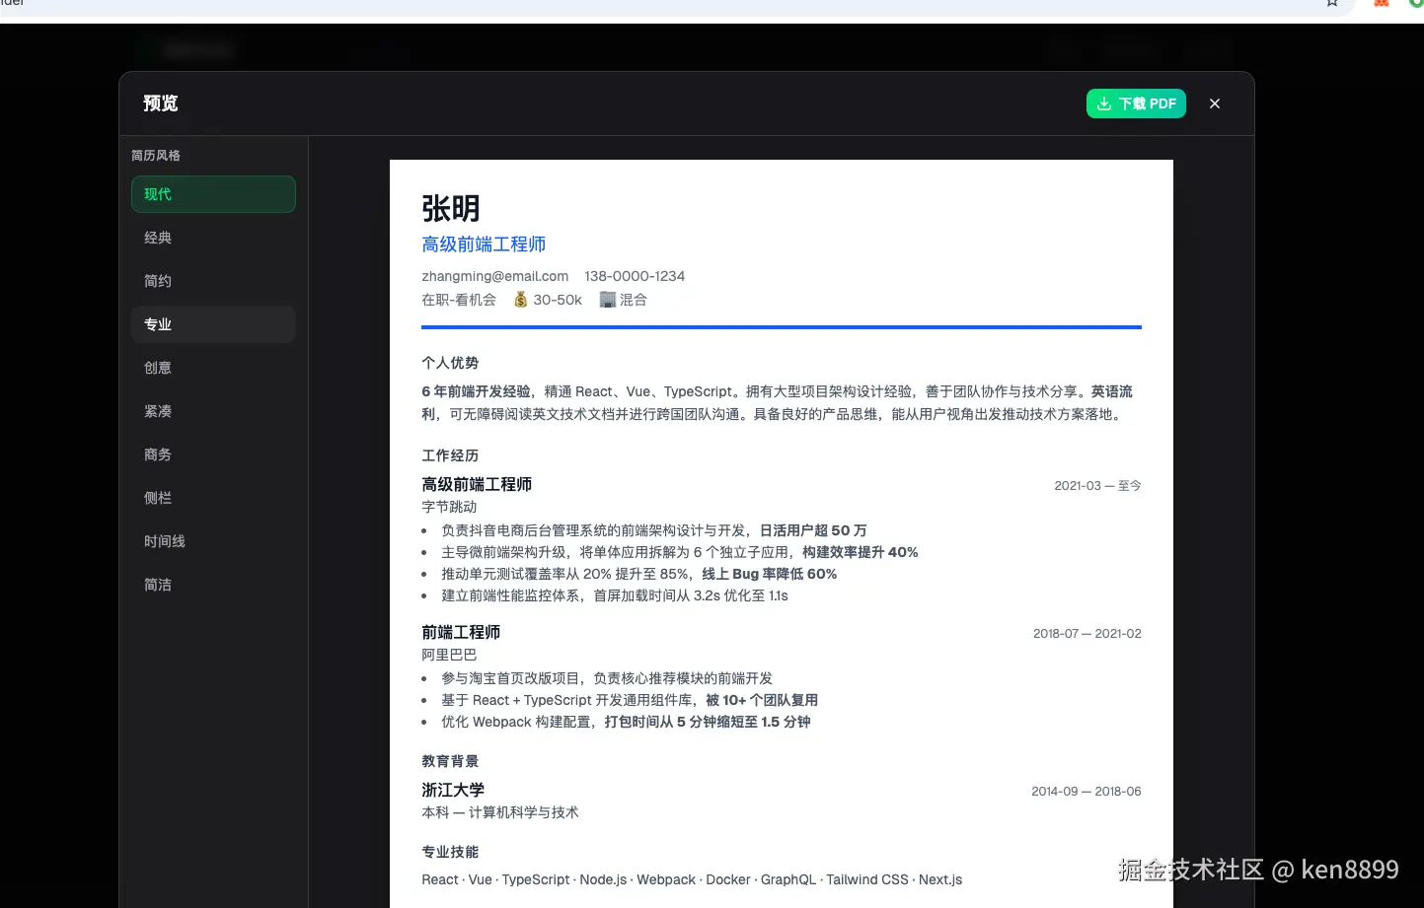Select the 创意 resume style
The width and height of the screenshot is (1424, 908).
[213, 368]
